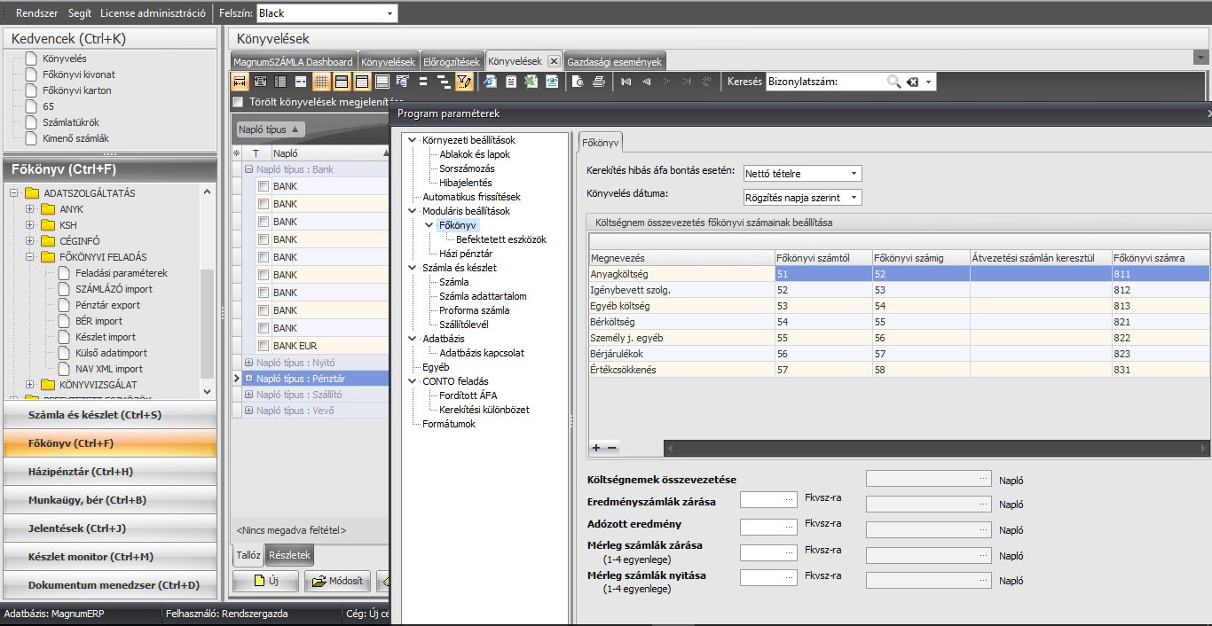
Task: Click the minus icon below cost table
Action: click(x=611, y=448)
